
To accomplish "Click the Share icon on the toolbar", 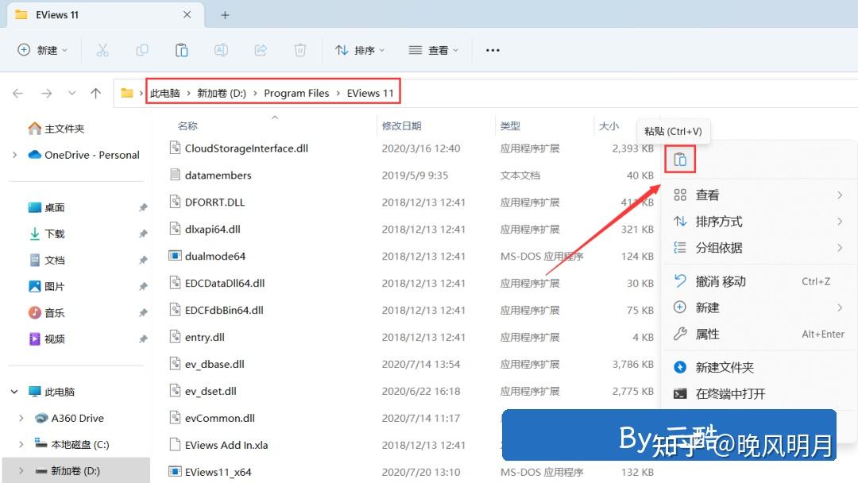I will pyautogui.click(x=261, y=49).
